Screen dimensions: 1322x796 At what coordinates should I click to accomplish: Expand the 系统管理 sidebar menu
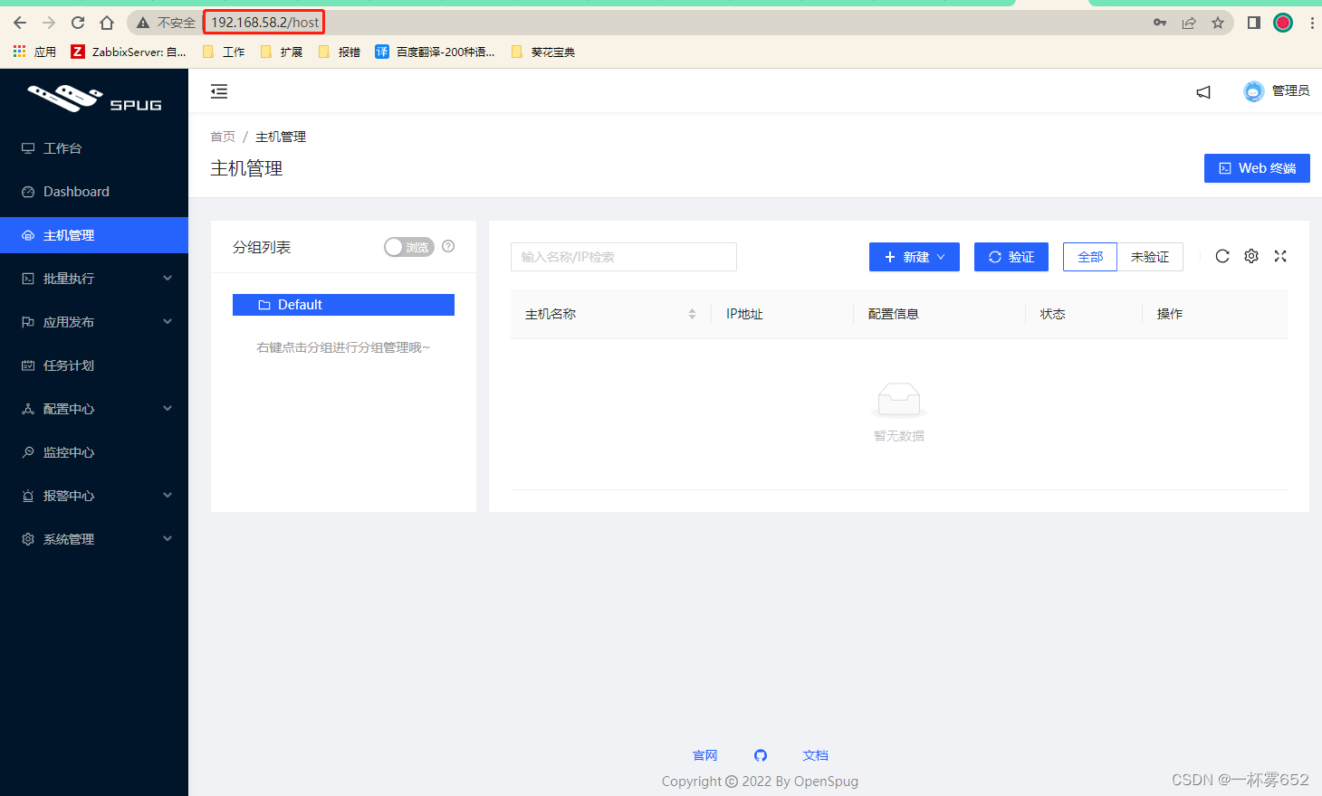pyautogui.click(x=94, y=539)
